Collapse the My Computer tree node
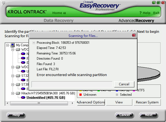 tap(7, 45)
